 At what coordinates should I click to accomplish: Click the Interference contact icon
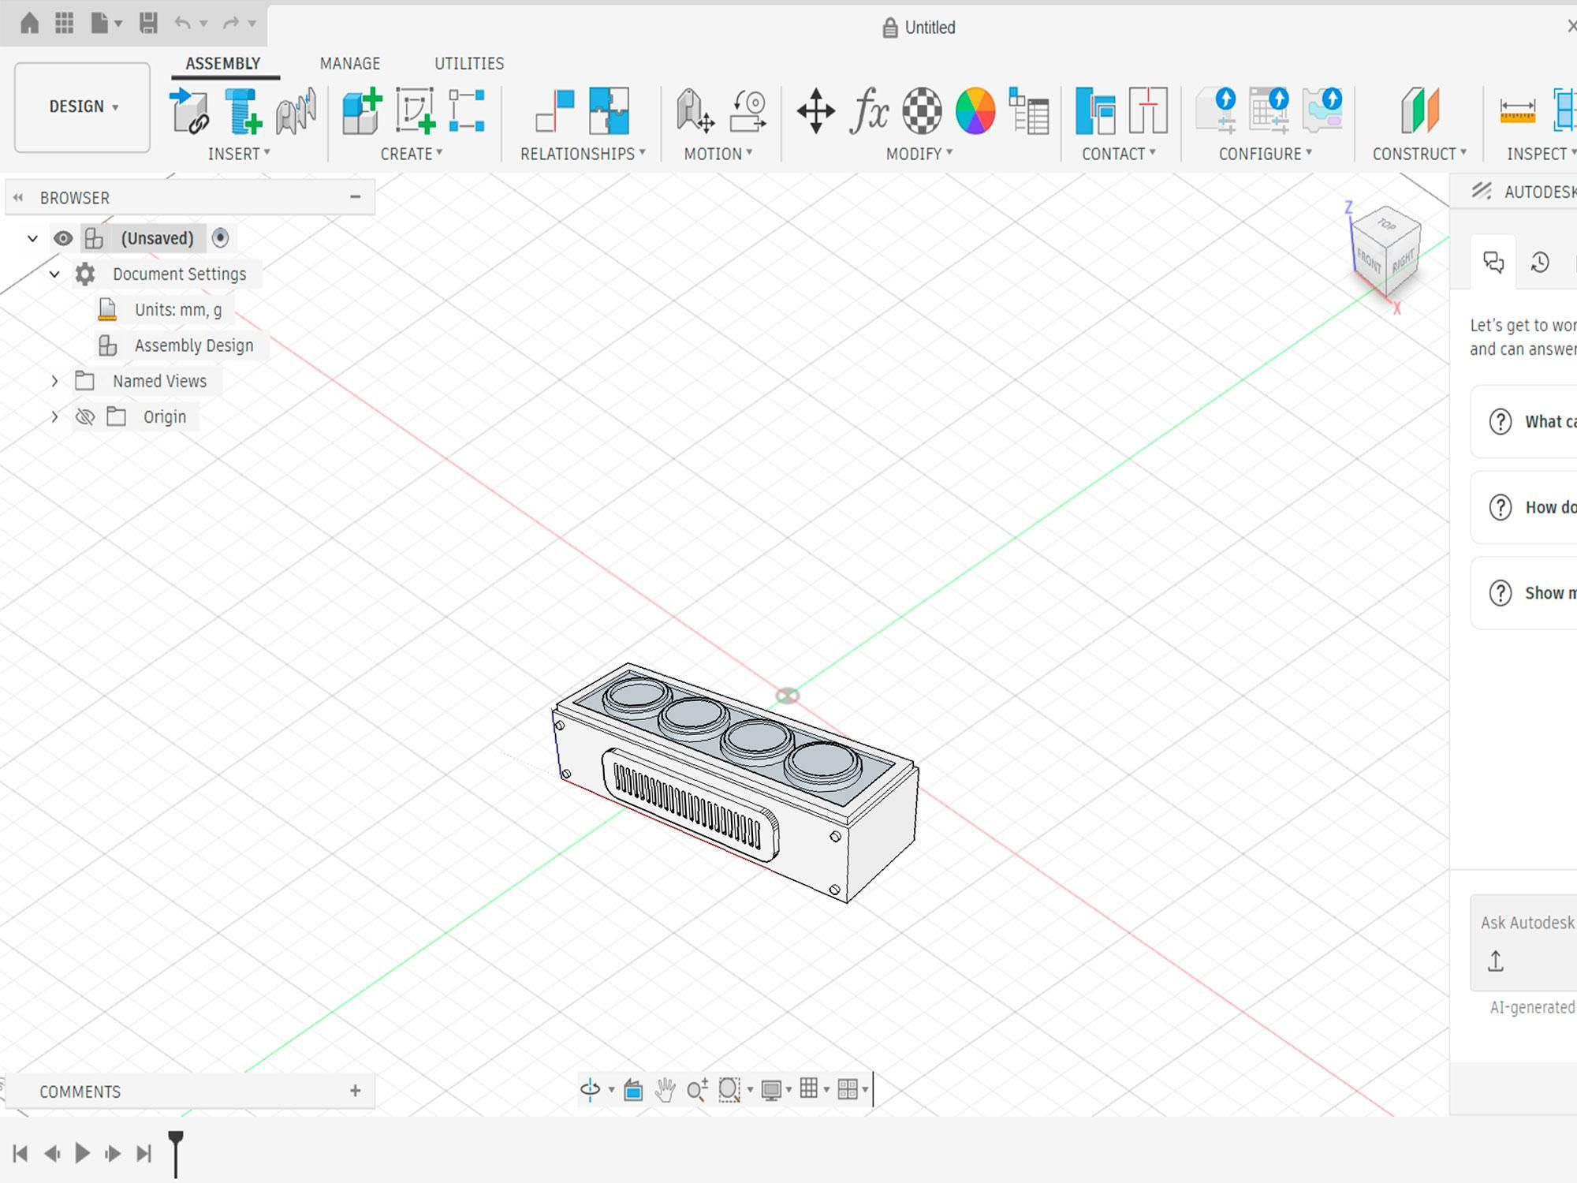tap(1148, 110)
